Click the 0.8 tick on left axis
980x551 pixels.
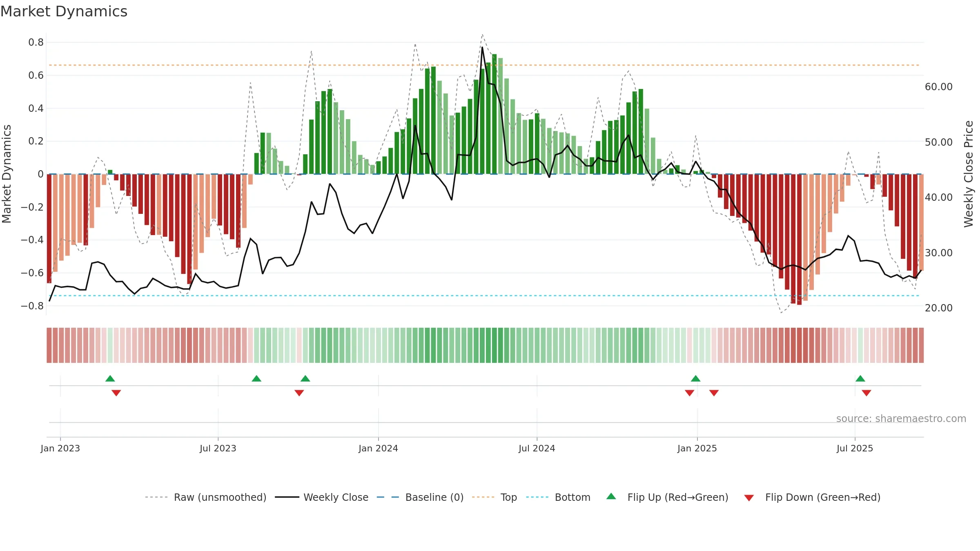36,42
